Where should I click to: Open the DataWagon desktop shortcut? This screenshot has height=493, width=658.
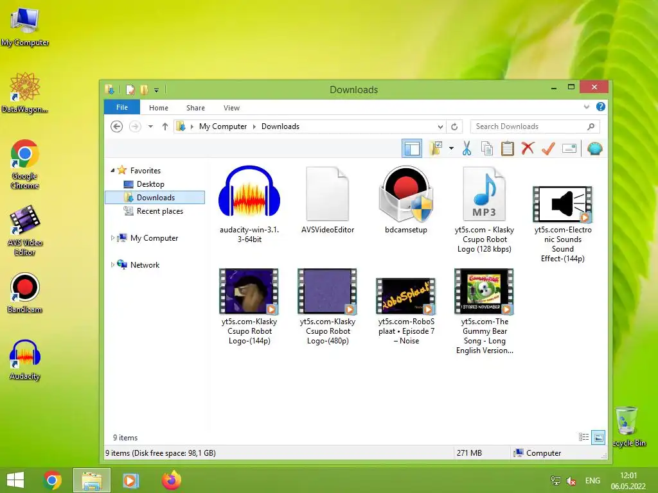(25, 92)
